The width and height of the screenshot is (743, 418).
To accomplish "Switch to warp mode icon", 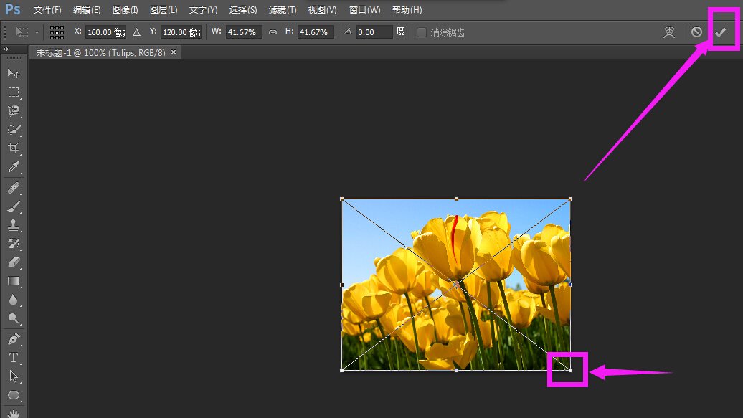I will [x=669, y=32].
